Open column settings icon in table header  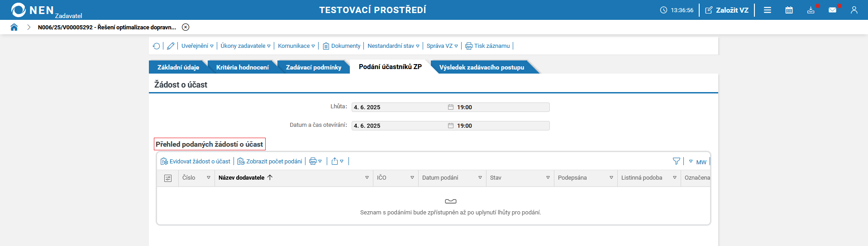click(x=168, y=178)
